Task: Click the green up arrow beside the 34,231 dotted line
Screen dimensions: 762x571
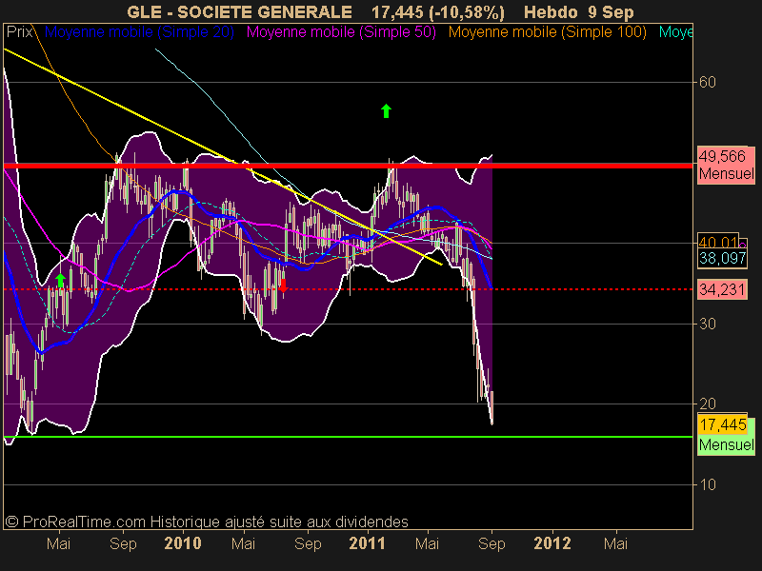Action: 60,281
